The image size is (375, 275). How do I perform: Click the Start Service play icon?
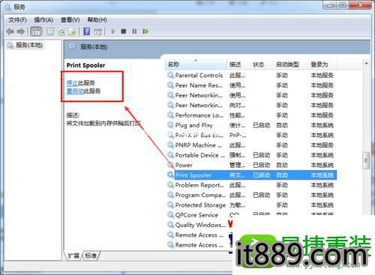point(113,31)
